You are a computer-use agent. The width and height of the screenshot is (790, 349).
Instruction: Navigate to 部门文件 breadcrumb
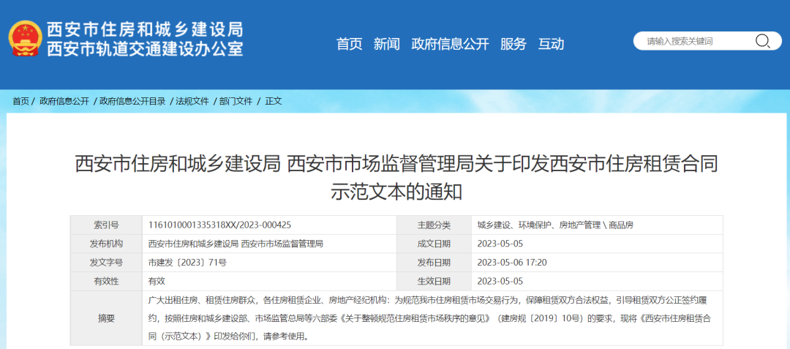click(x=236, y=101)
